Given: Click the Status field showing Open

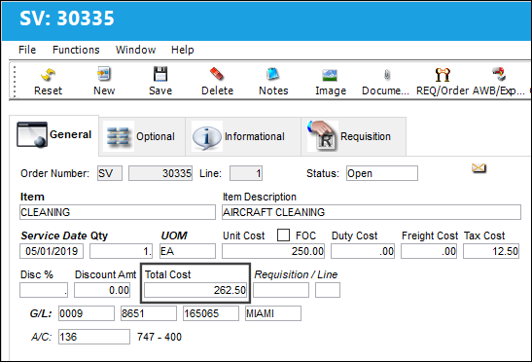Looking at the screenshot, I should point(382,173).
